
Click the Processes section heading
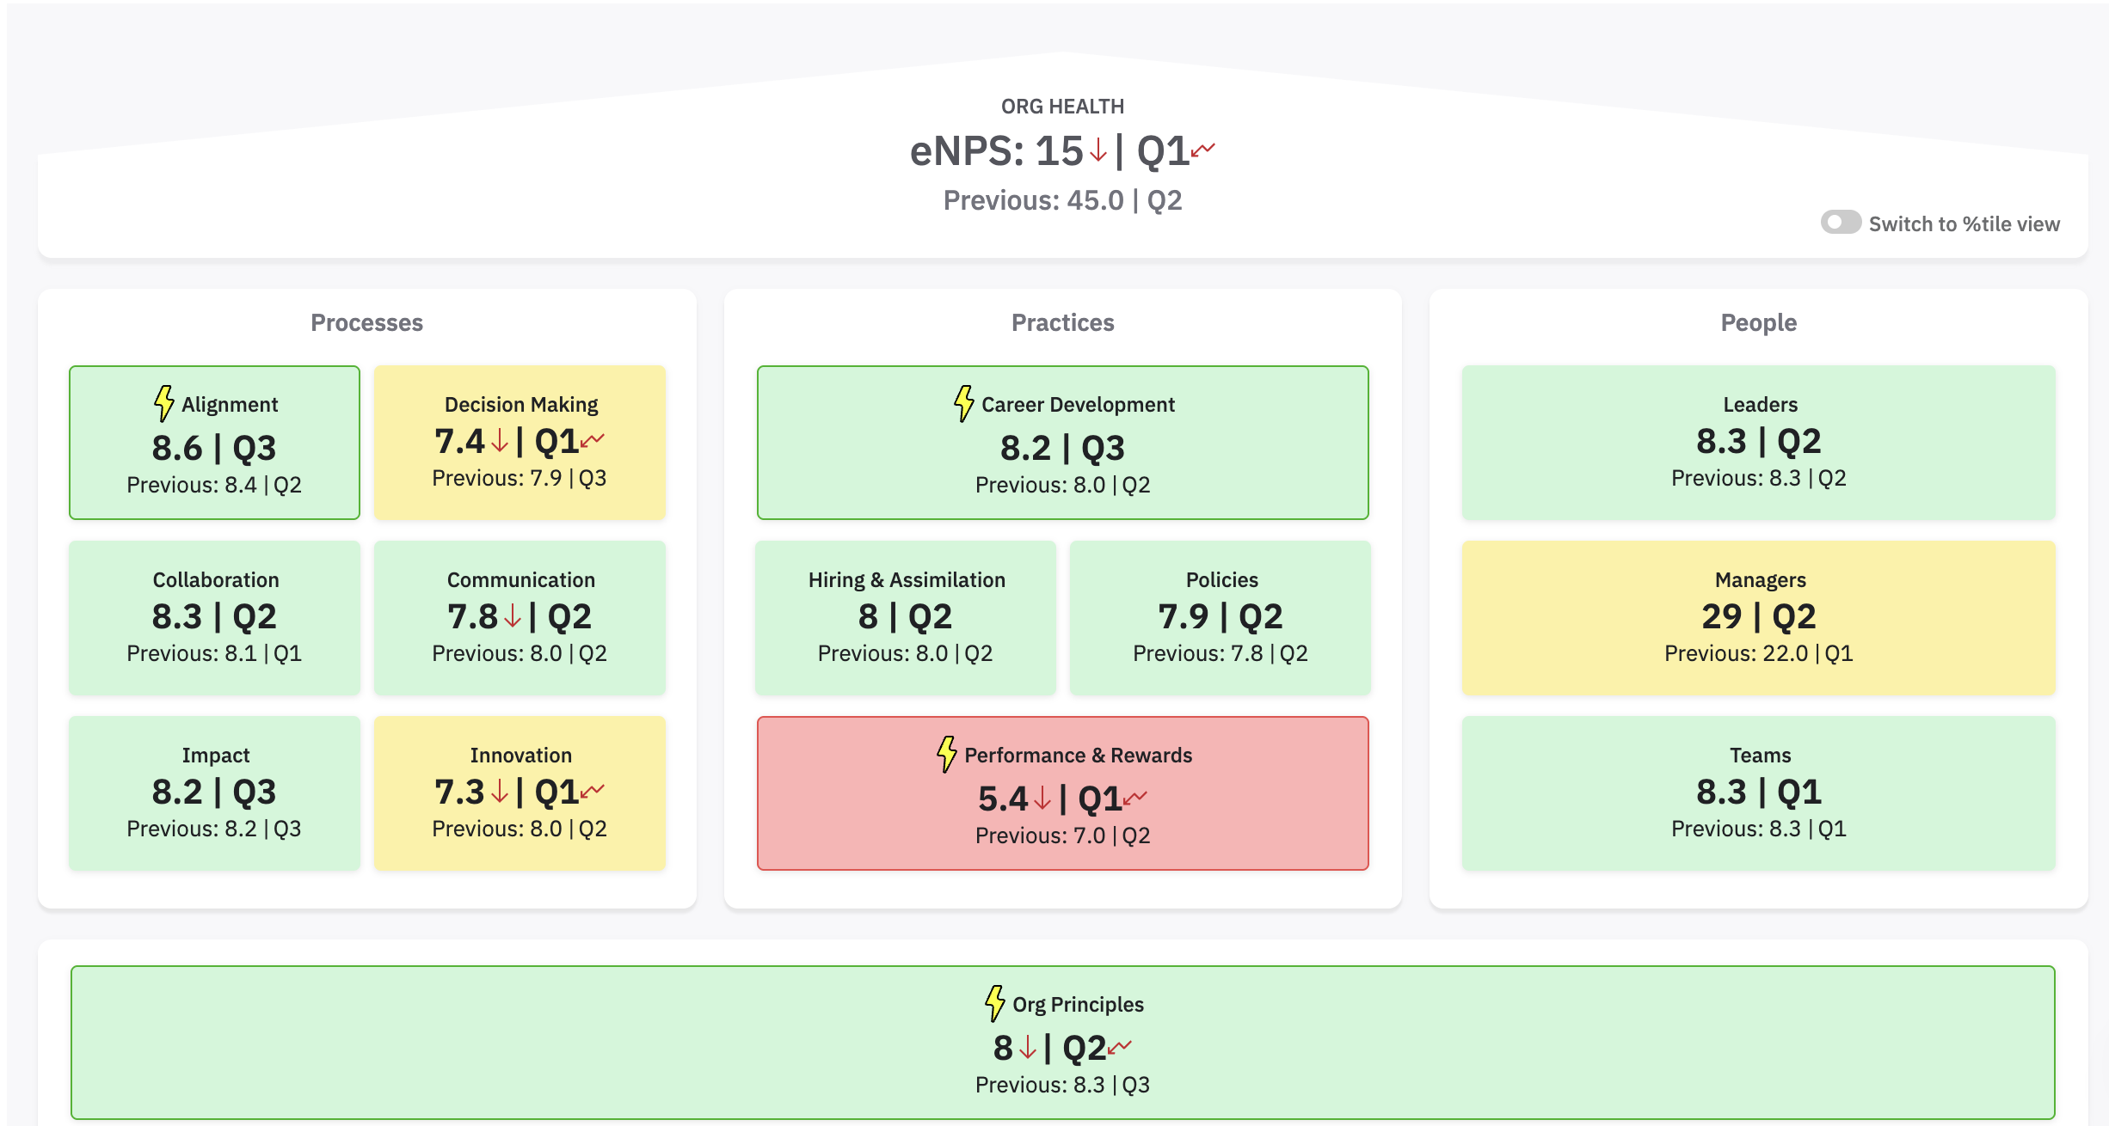pos(366,322)
